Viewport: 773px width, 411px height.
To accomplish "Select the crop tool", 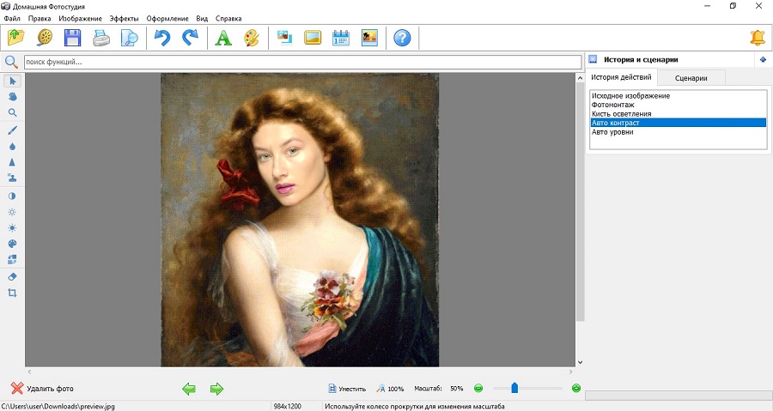I will pyautogui.click(x=12, y=293).
